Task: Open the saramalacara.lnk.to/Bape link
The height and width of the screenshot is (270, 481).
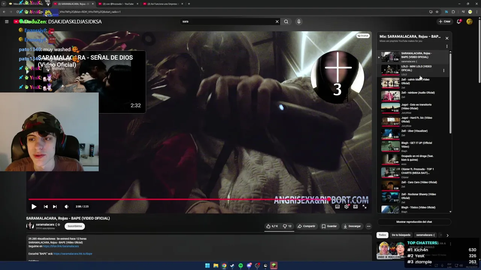Action: pyautogui.click(x=73, y=254)
